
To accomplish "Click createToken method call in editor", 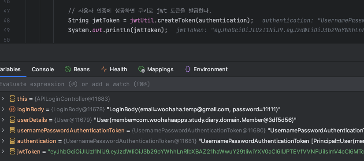I will 176,20.
